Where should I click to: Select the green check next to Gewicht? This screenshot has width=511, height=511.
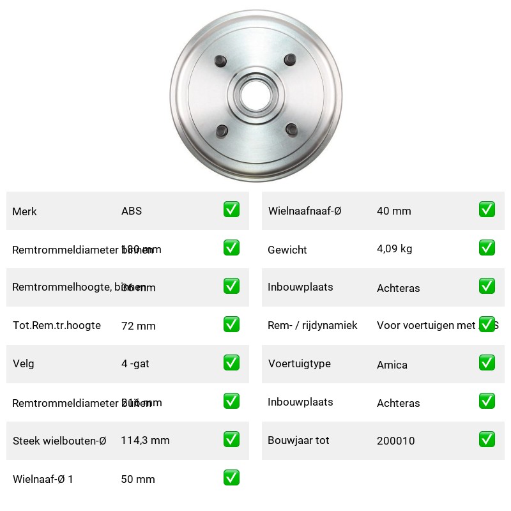tap(487, 248)
